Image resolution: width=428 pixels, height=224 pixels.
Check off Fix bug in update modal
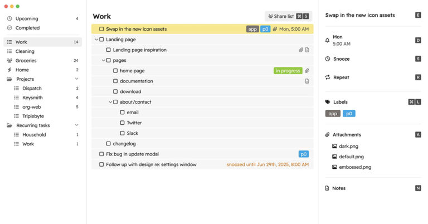(101, 154)
